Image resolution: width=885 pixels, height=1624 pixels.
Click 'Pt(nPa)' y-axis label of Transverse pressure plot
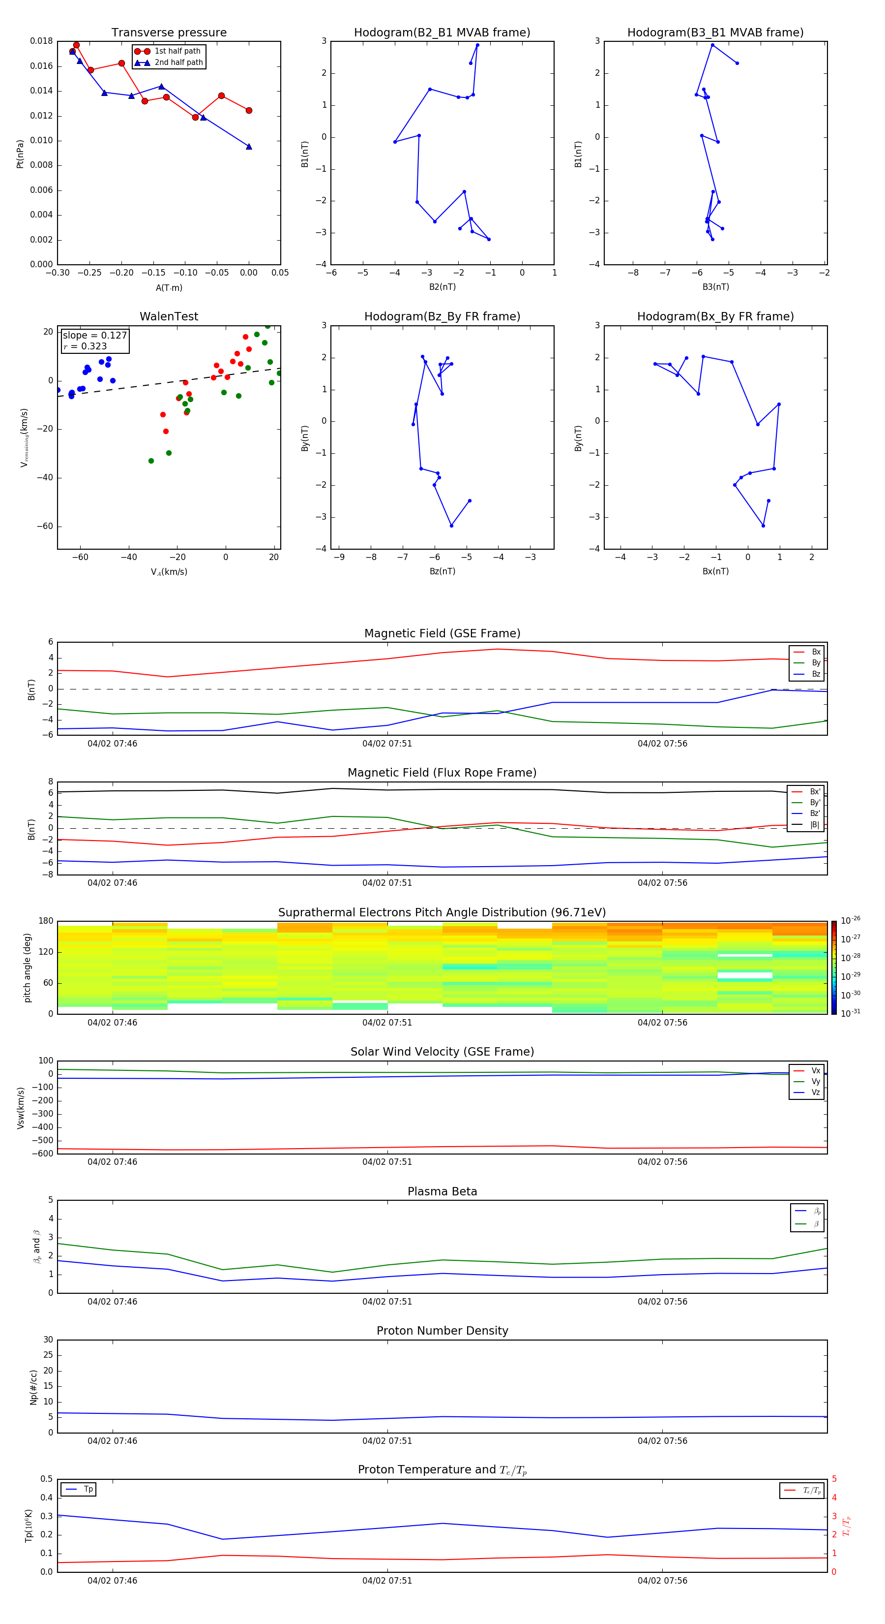pyautogui.click(x=20, y=154)
